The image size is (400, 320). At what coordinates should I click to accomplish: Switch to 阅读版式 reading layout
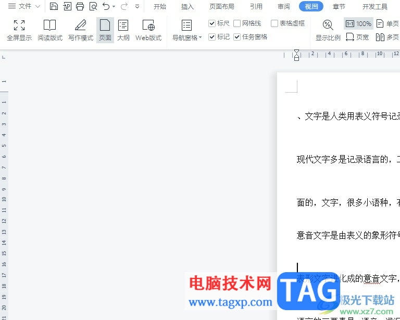[x=50, y=30]
